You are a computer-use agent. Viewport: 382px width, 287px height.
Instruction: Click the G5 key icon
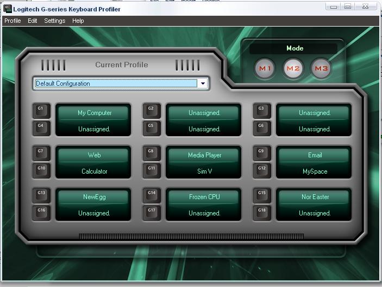(152, 128)
